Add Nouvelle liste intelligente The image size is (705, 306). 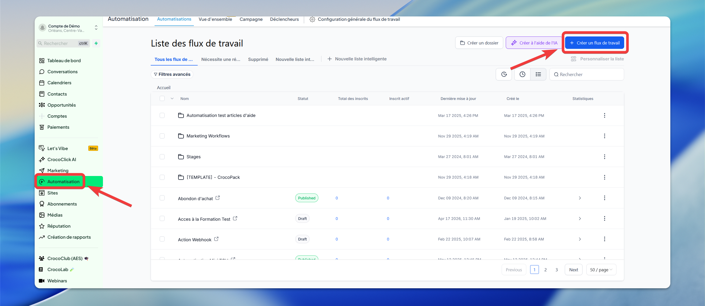(x=357, y=59)
